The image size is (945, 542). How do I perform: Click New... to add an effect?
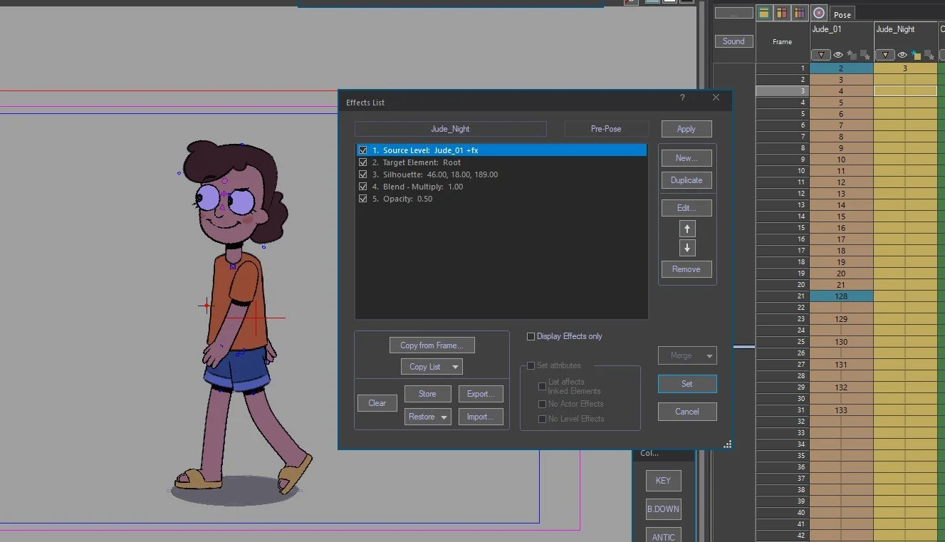[686, 158]
